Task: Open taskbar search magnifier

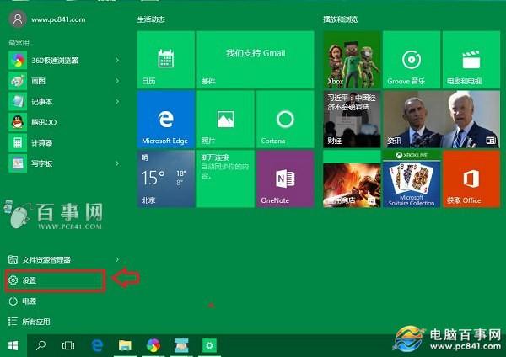Action: click(40, 346)
